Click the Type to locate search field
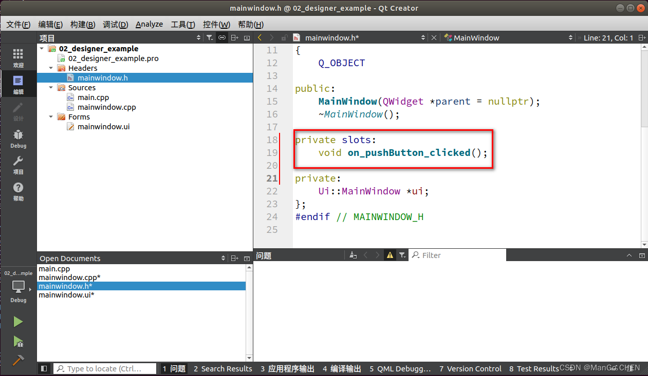 105,368
